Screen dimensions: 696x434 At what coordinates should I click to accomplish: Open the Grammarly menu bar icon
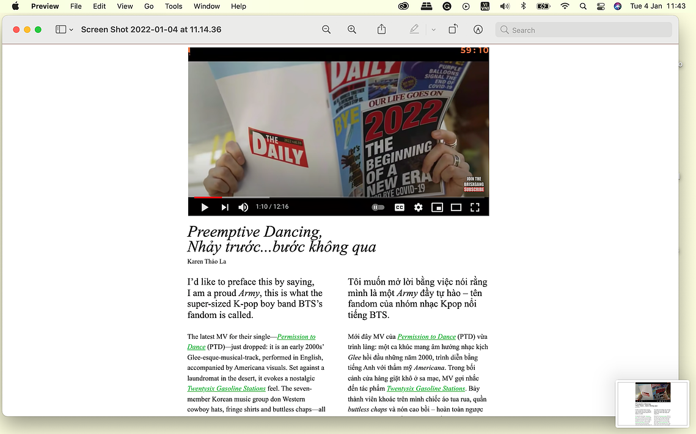[x=447, y=6]
